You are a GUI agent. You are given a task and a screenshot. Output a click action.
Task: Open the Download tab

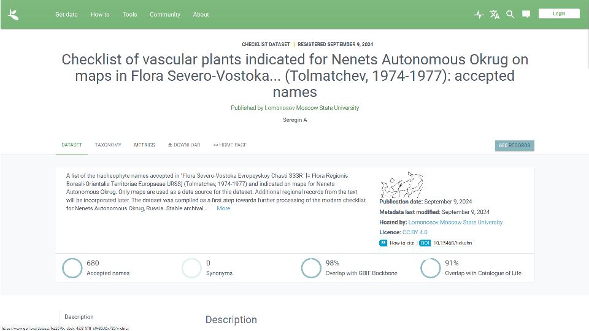184,145
